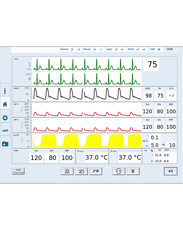
Task: Click IBP 1 Sys value 120
Action: 147,111
